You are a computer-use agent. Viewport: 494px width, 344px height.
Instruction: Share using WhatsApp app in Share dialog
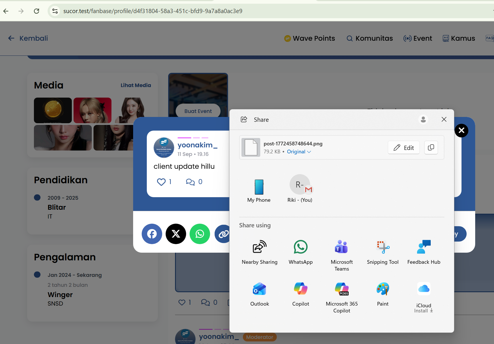coord(300,252)
